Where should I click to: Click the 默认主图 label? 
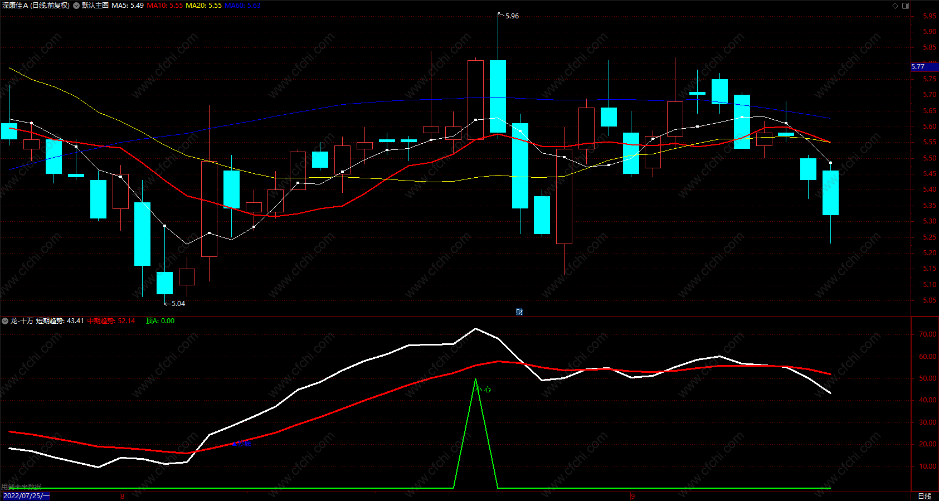95,6
